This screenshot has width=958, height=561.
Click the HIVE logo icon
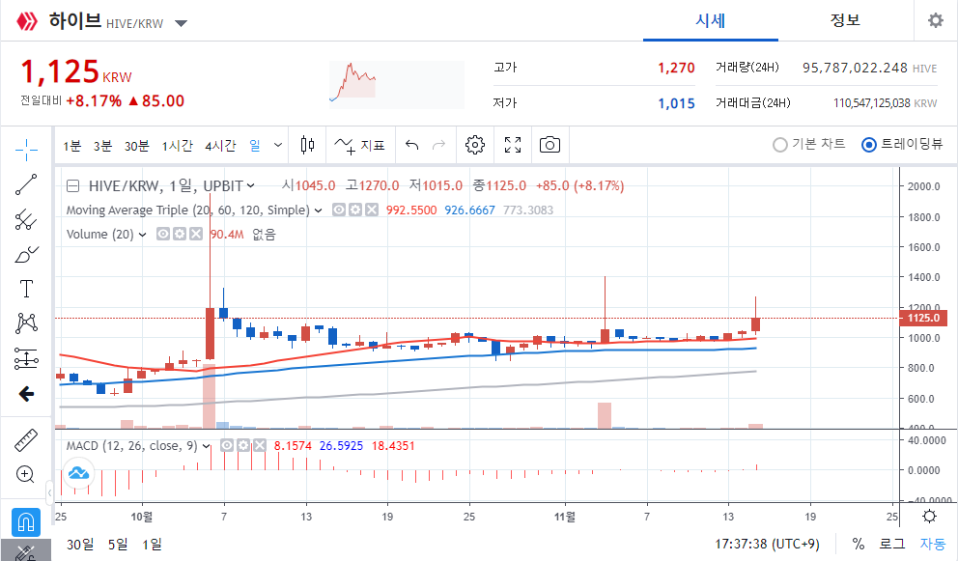pyautogui.click(x=27, y=21)
